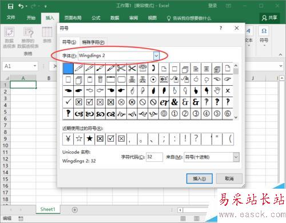Viewport: 286px width, 223px height.
Task: Click the 插入 Insert button in dialog
Action: (200, 178)
